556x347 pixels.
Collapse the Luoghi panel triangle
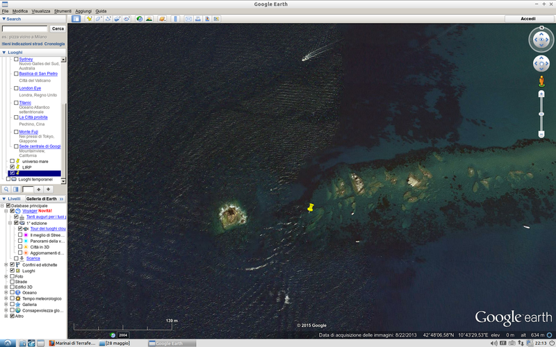(x=4, y=52)
